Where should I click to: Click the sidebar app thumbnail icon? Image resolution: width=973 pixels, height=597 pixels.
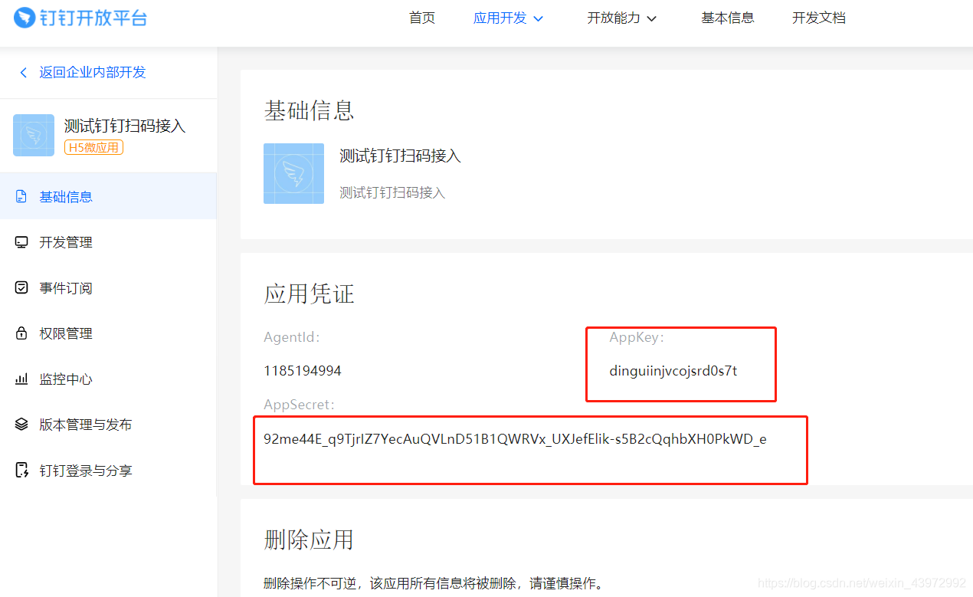coord(34,135)
